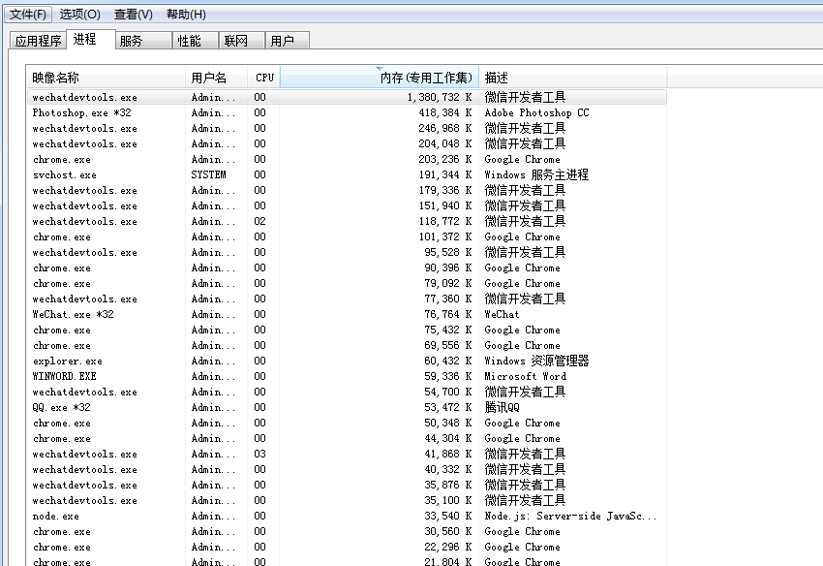Open the 帮助(H) menu

(186, 15)
